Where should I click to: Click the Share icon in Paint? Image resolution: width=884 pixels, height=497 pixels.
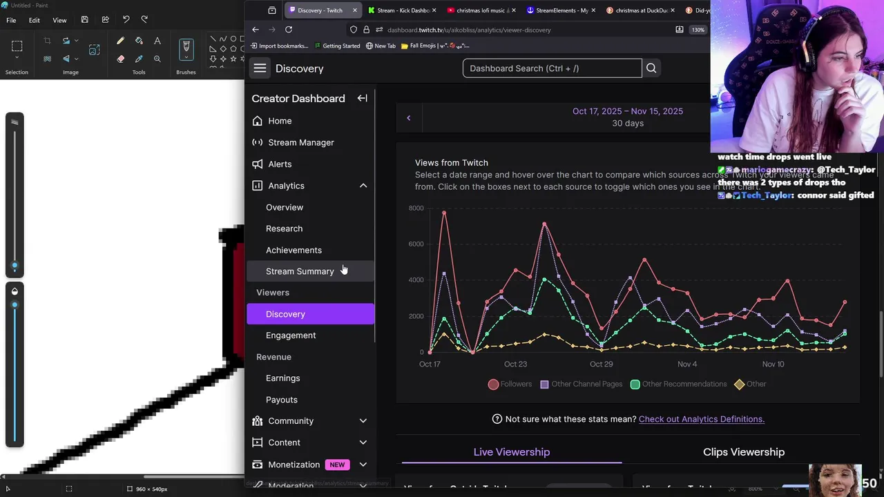point(105,20)
